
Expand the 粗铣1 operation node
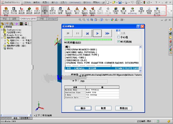[x=5, y=43]
